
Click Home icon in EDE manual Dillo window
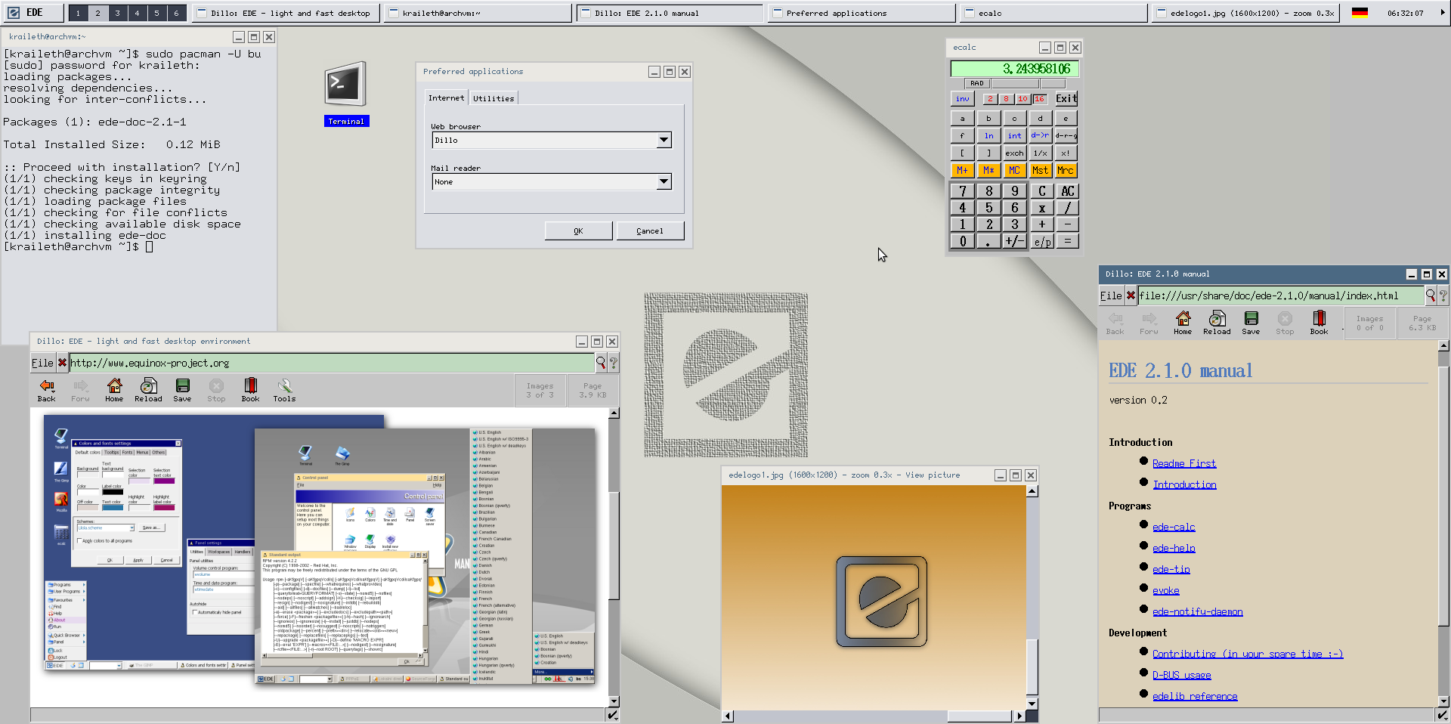(1183, 323)
